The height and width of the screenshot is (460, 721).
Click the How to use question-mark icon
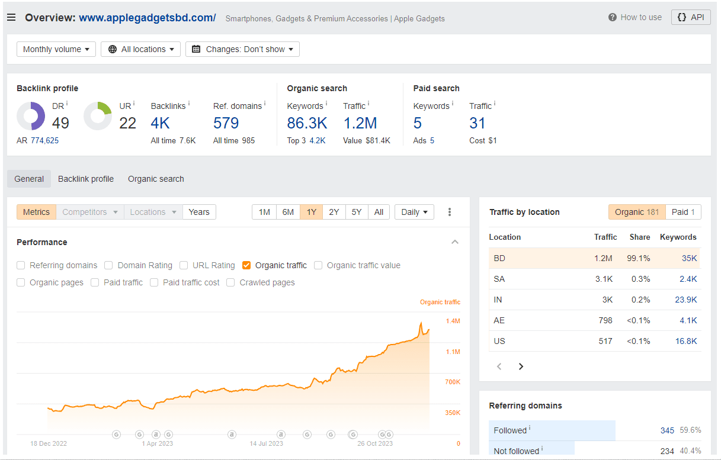click(x=613, y=17)
